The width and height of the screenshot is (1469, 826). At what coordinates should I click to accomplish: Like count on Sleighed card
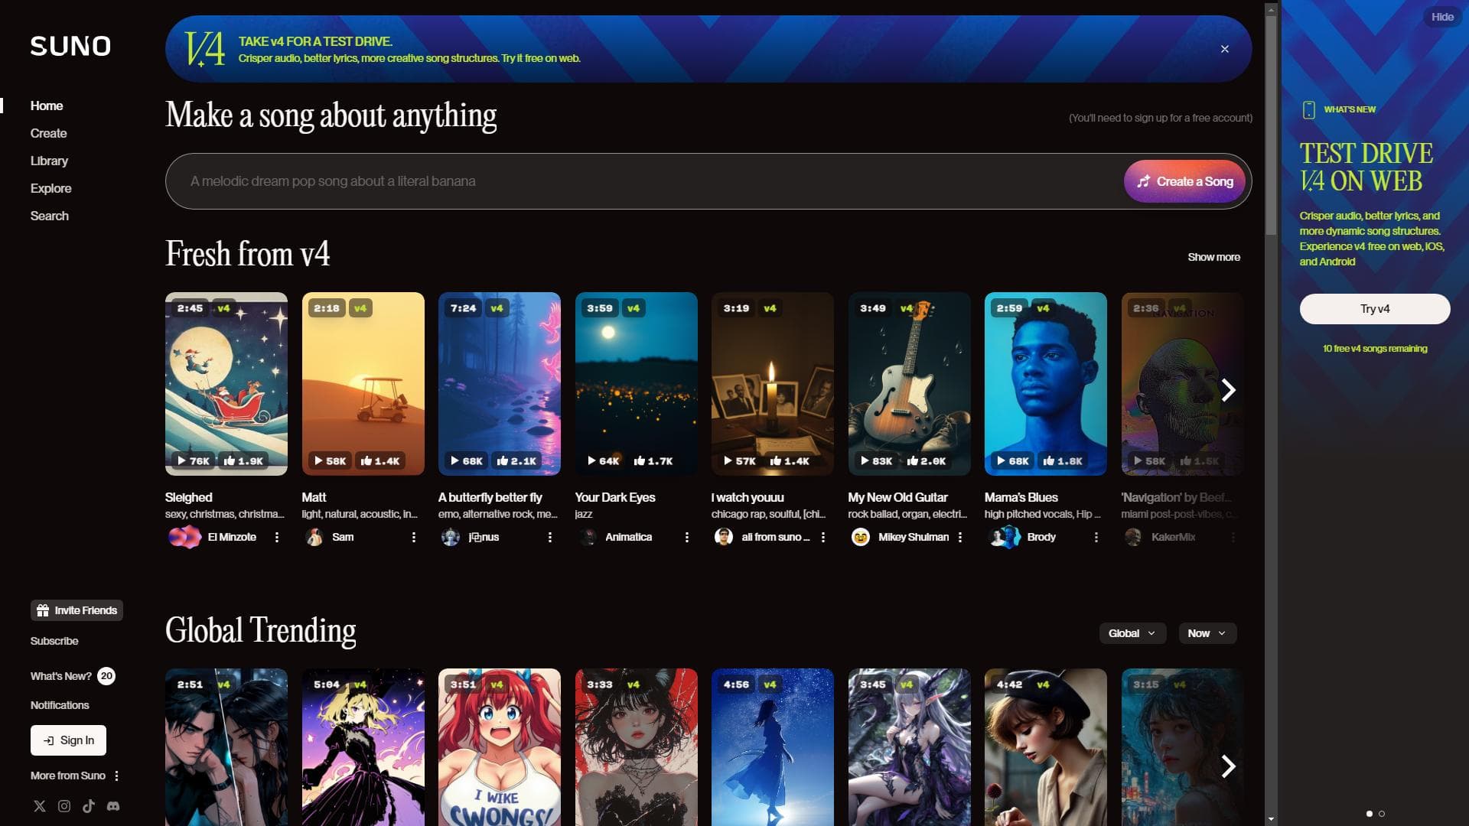tap(243, 461)
